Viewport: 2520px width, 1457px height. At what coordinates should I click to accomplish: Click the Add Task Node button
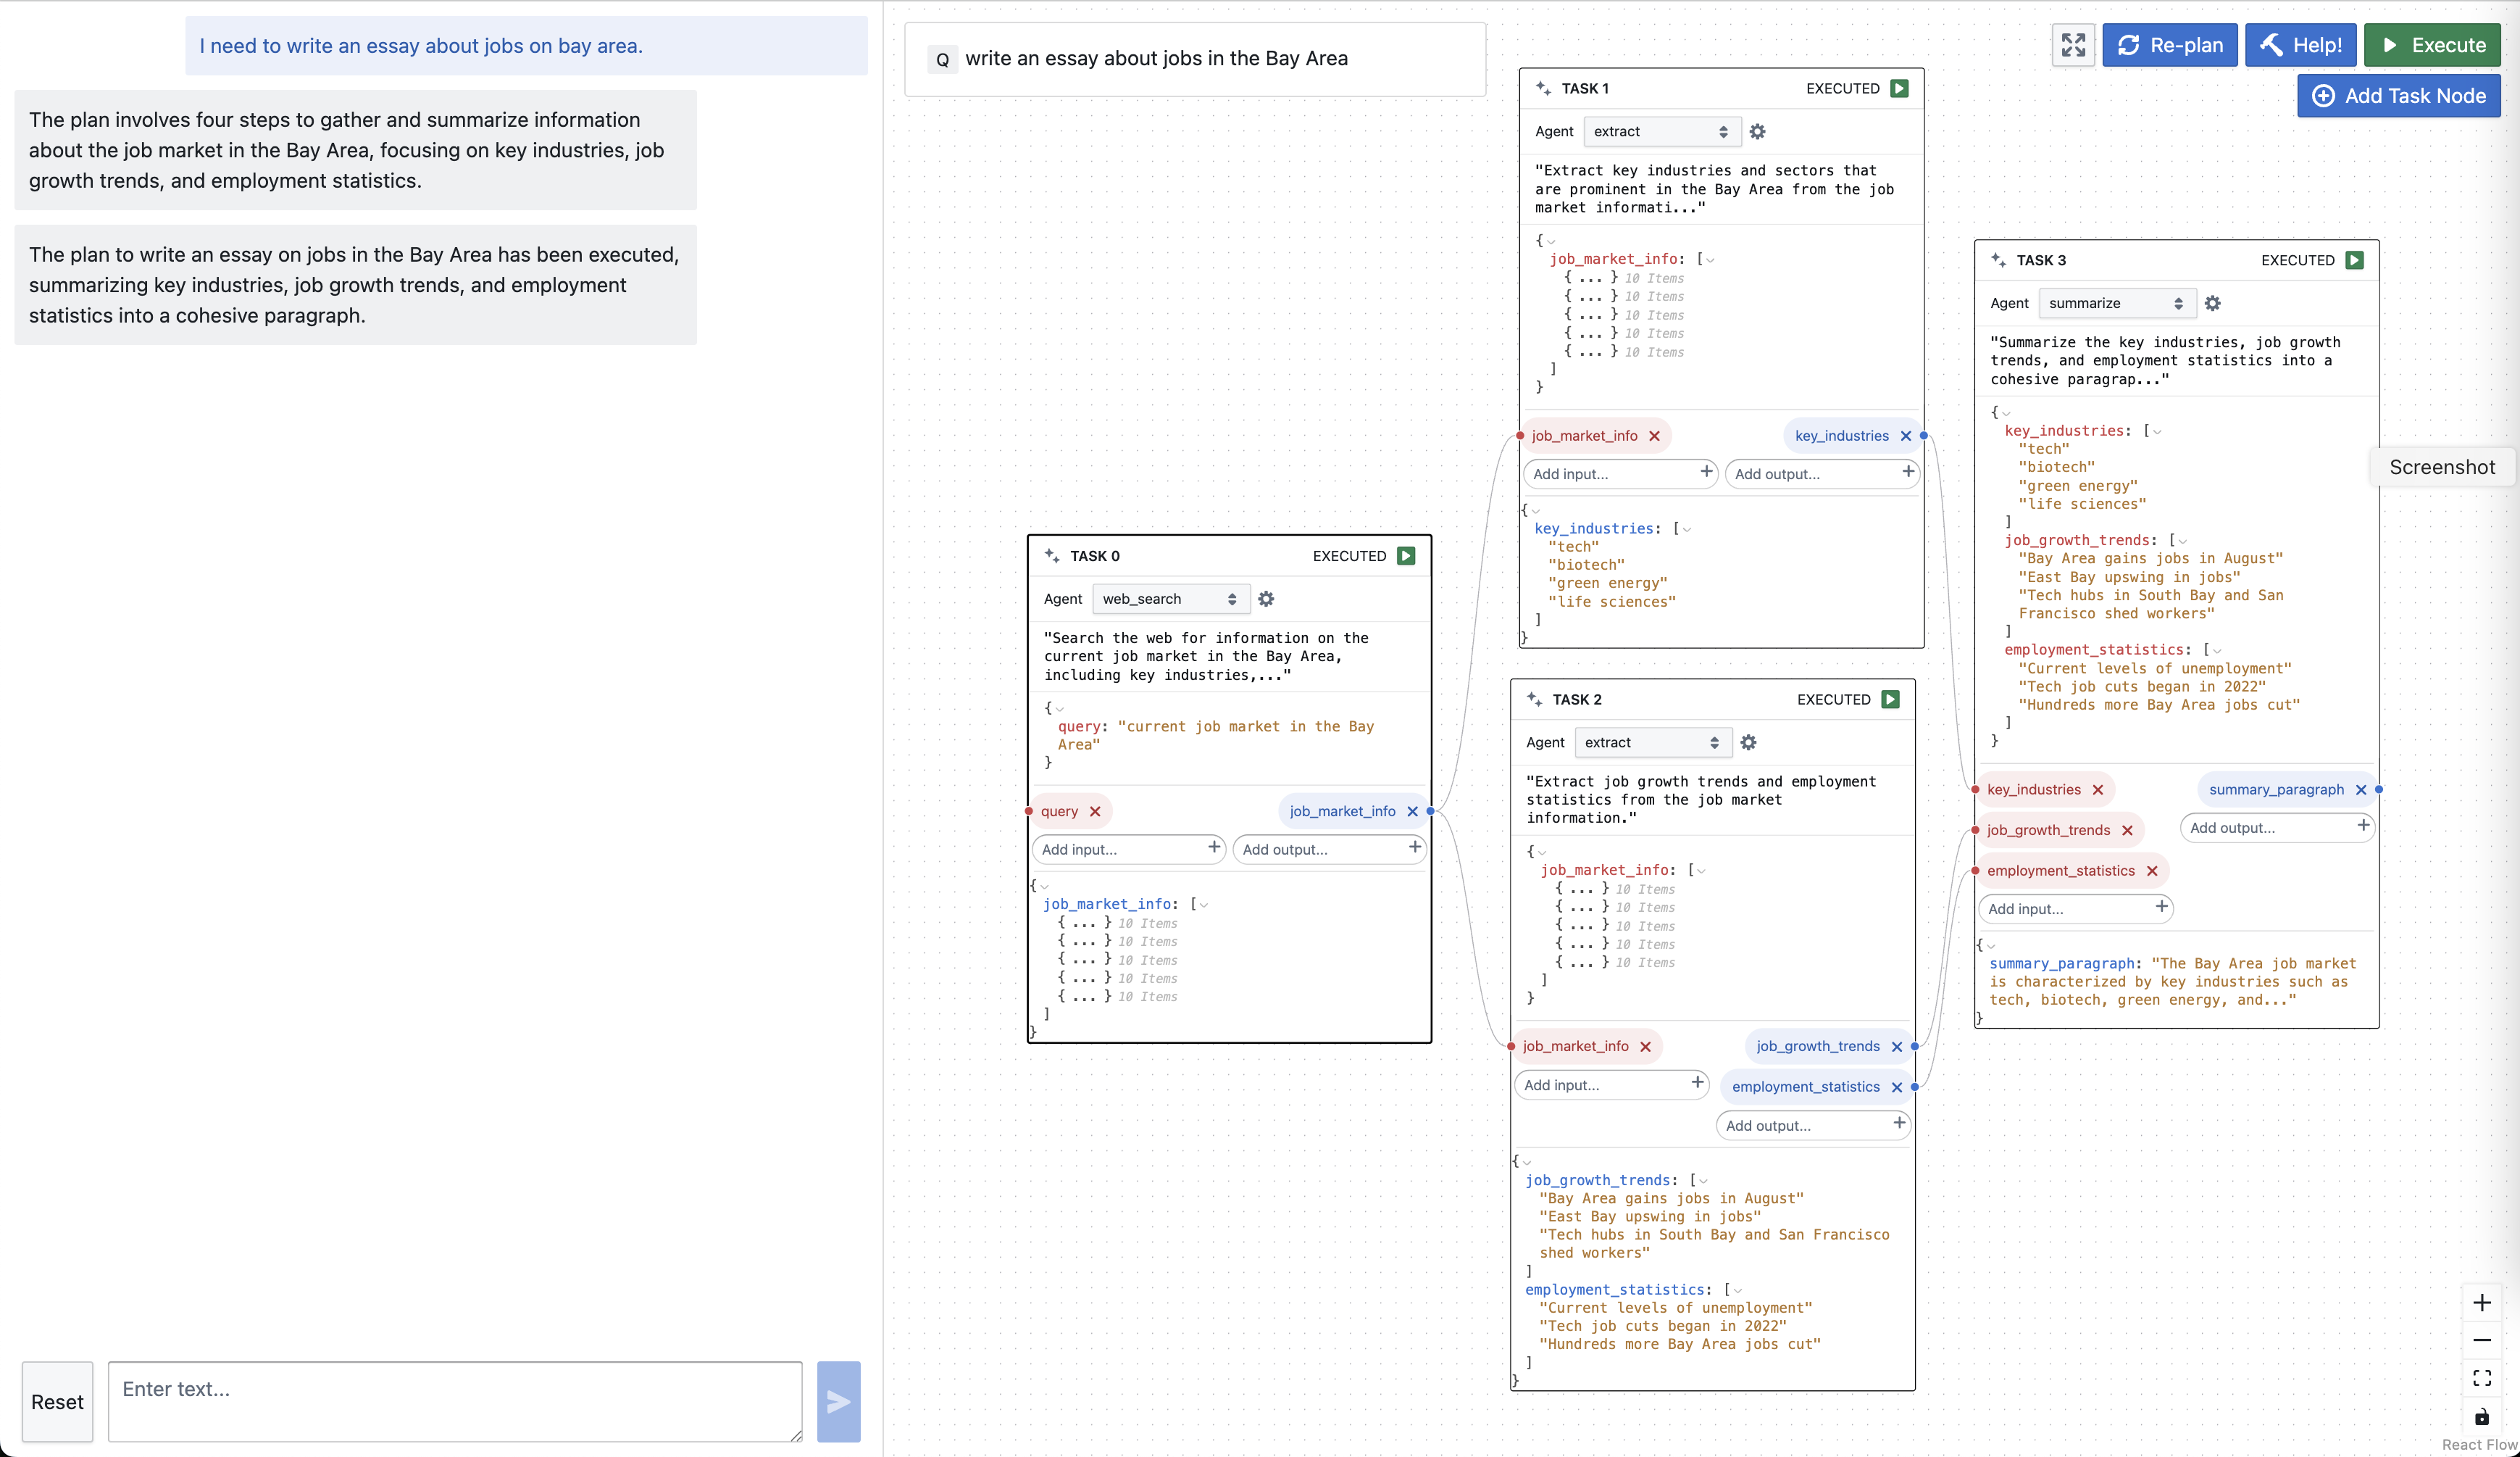(x=2398, y=96)
